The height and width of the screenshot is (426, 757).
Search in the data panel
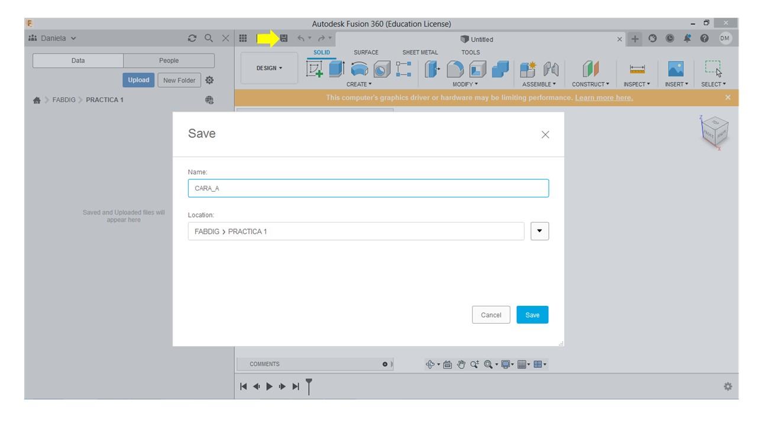click(208, 39)
